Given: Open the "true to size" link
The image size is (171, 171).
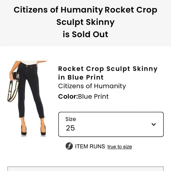Looking at the screenshot, I should click(x=120, y=147).
